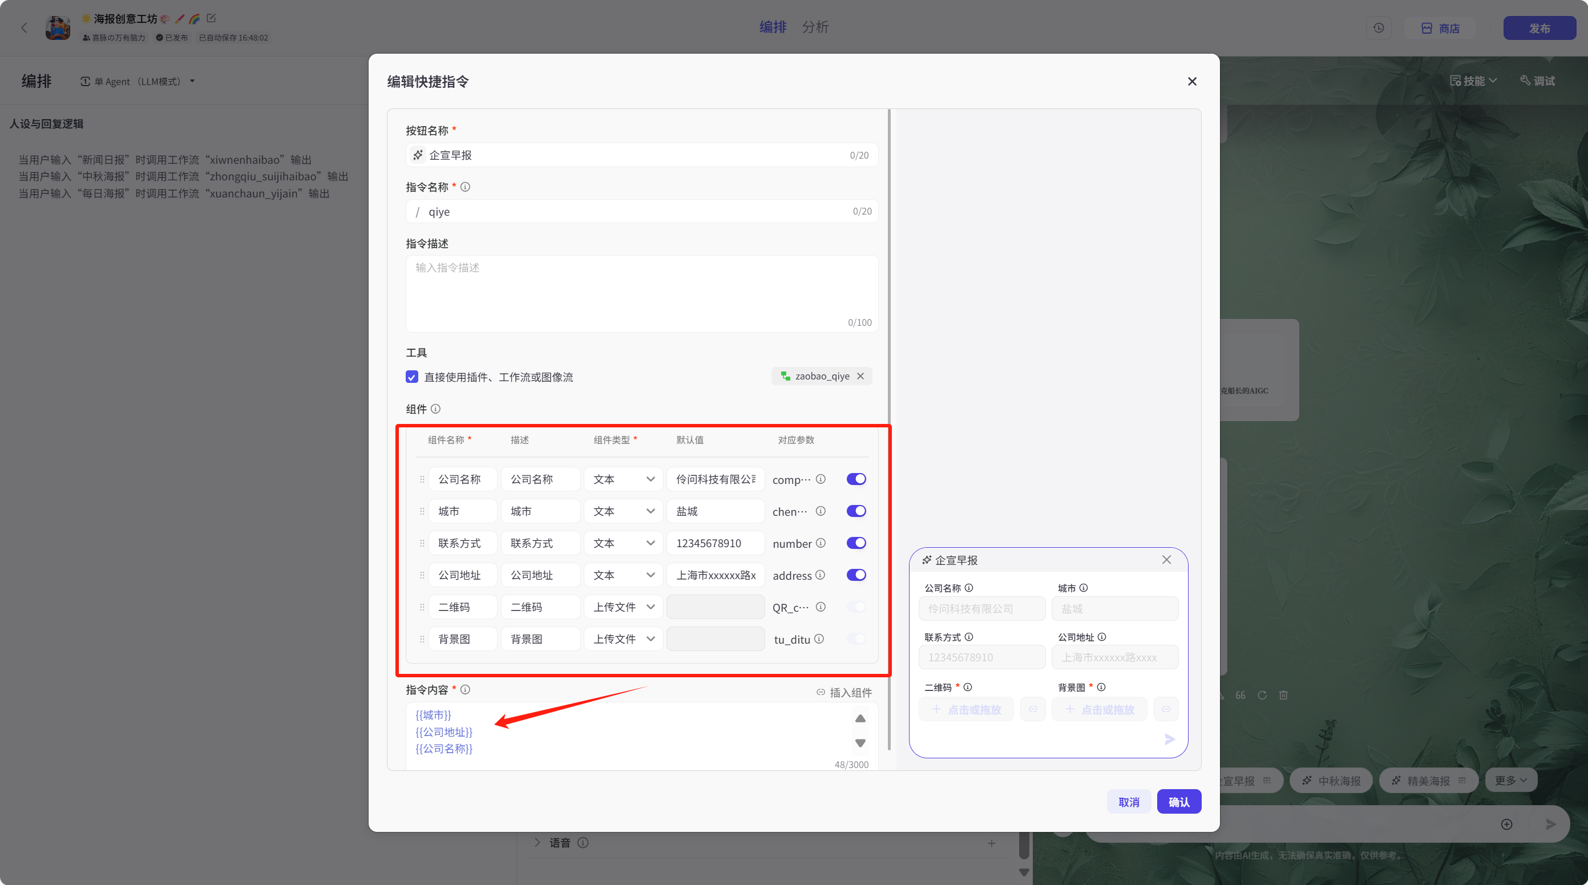Image resolution: width=1588 pixels, height=885 pixels.
Task: Go back using the top-left arrow
Action: [24, 28]
